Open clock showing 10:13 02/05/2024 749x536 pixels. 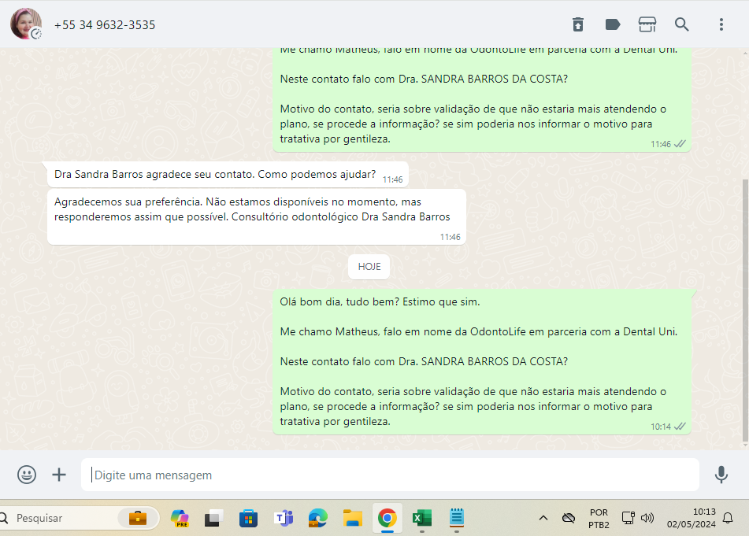[692, 518]
